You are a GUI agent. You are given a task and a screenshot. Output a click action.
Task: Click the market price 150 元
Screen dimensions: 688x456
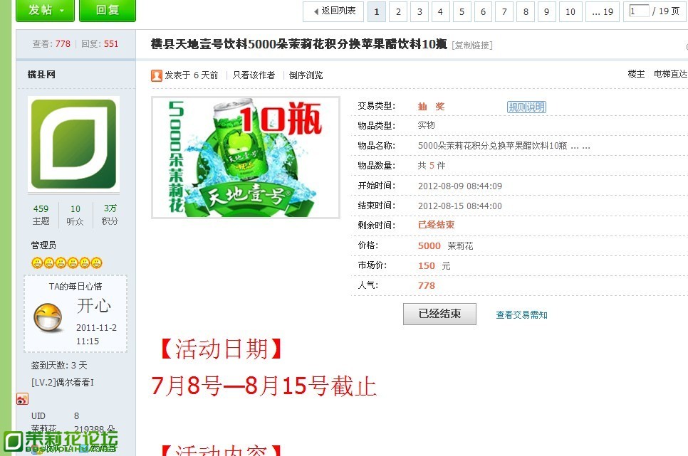(434, 266)
